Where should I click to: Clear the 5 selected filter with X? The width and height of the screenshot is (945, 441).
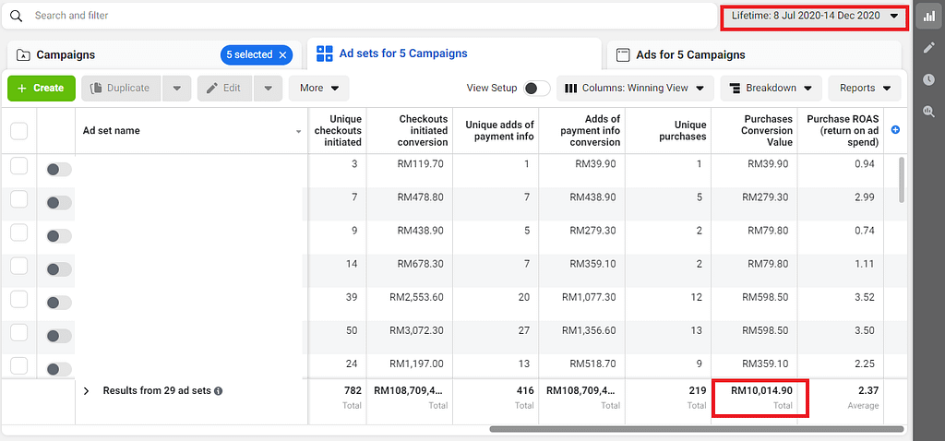pyautogui.click(x=282, y=55)
